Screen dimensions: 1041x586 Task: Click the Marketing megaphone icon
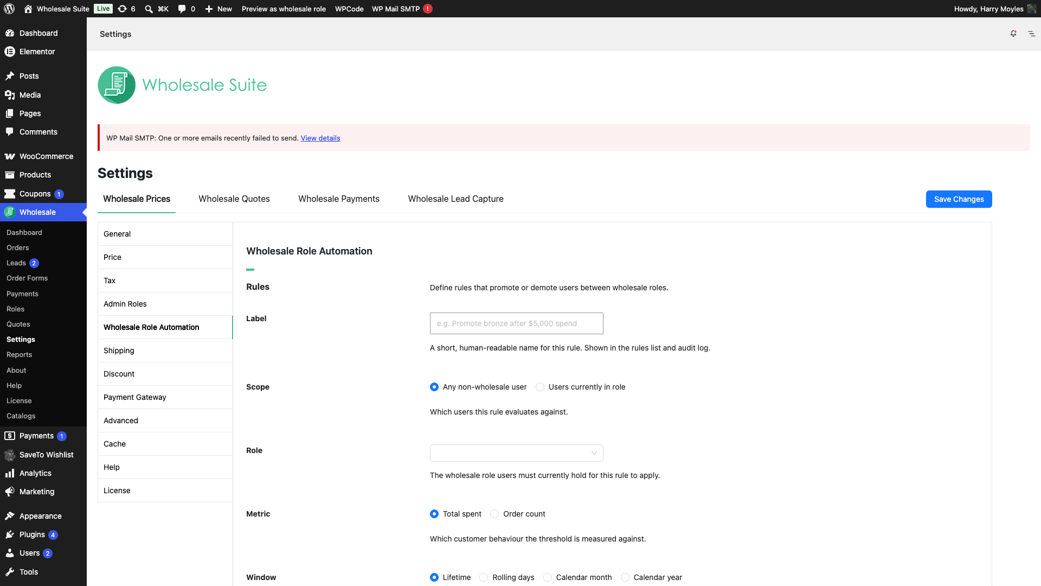point(10,492)
